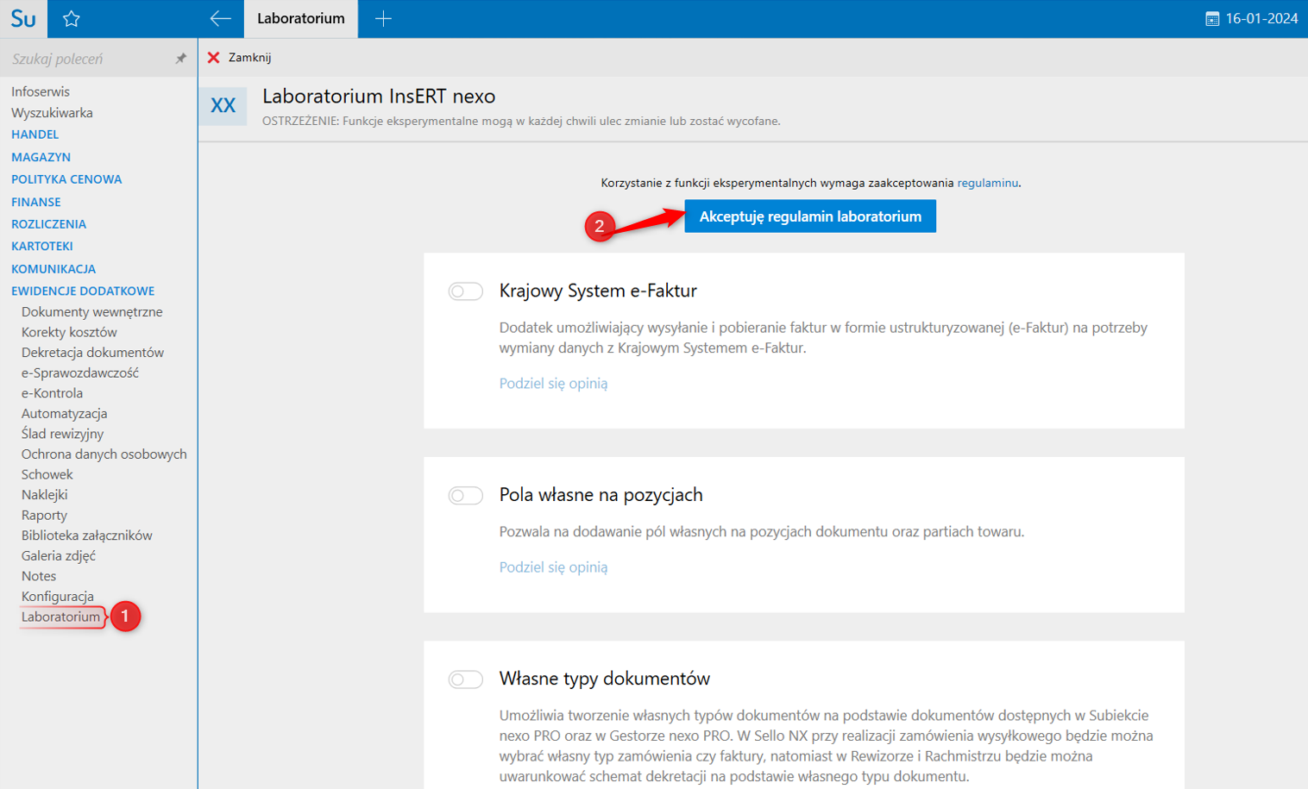The width and height of the screenshot is (1308, 789).
Task: Turn on Własne typy dokumentów toggle
Action: pos(465,679)
